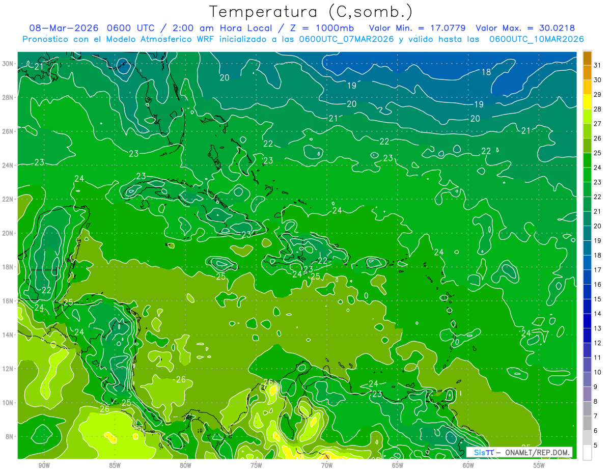Click the legend swatch between 17 and 18
Viewport: 611px width, 472px height.
click(x=587, y=263)
